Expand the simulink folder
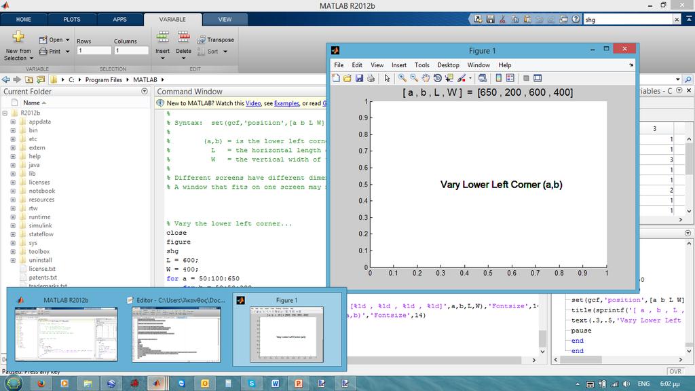695x391 pixels. click(x=13, y=225)
